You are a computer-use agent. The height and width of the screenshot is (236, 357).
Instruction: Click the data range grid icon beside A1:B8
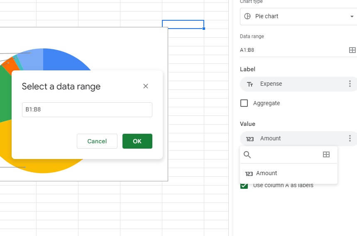(352, 50)
